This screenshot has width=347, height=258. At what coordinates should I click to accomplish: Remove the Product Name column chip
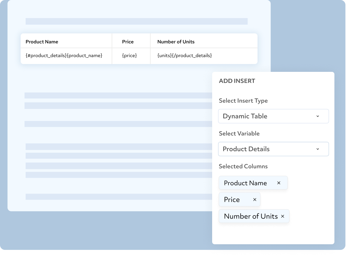pyautogui.click(x=278, y=183)
